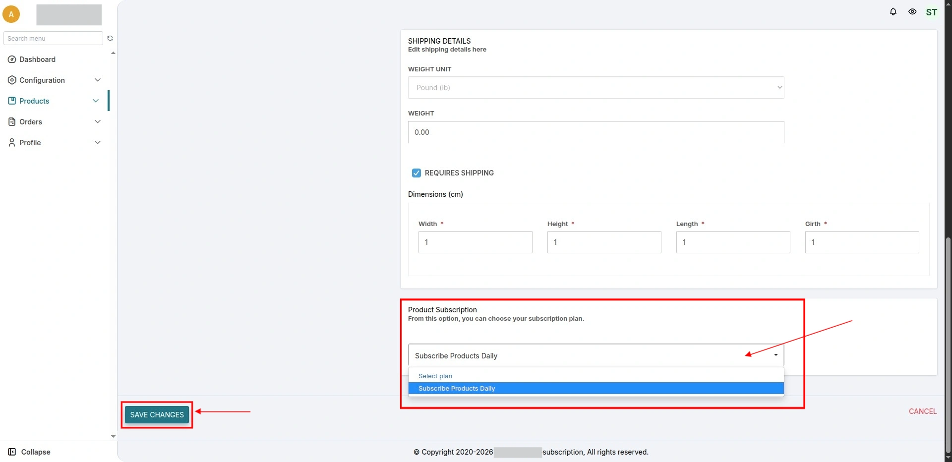Click the 'SHIPPING DETAILS' heading text
Screen dimensions: 952x462
click(439, 41)
